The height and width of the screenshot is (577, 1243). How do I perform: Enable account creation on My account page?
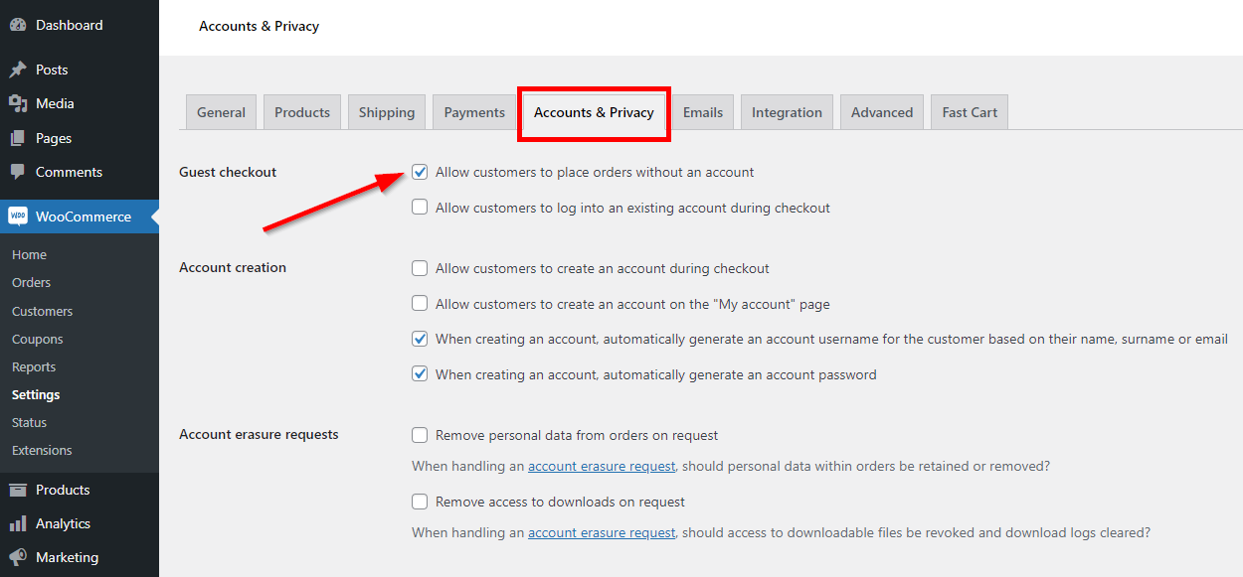[x=420, y=304]
